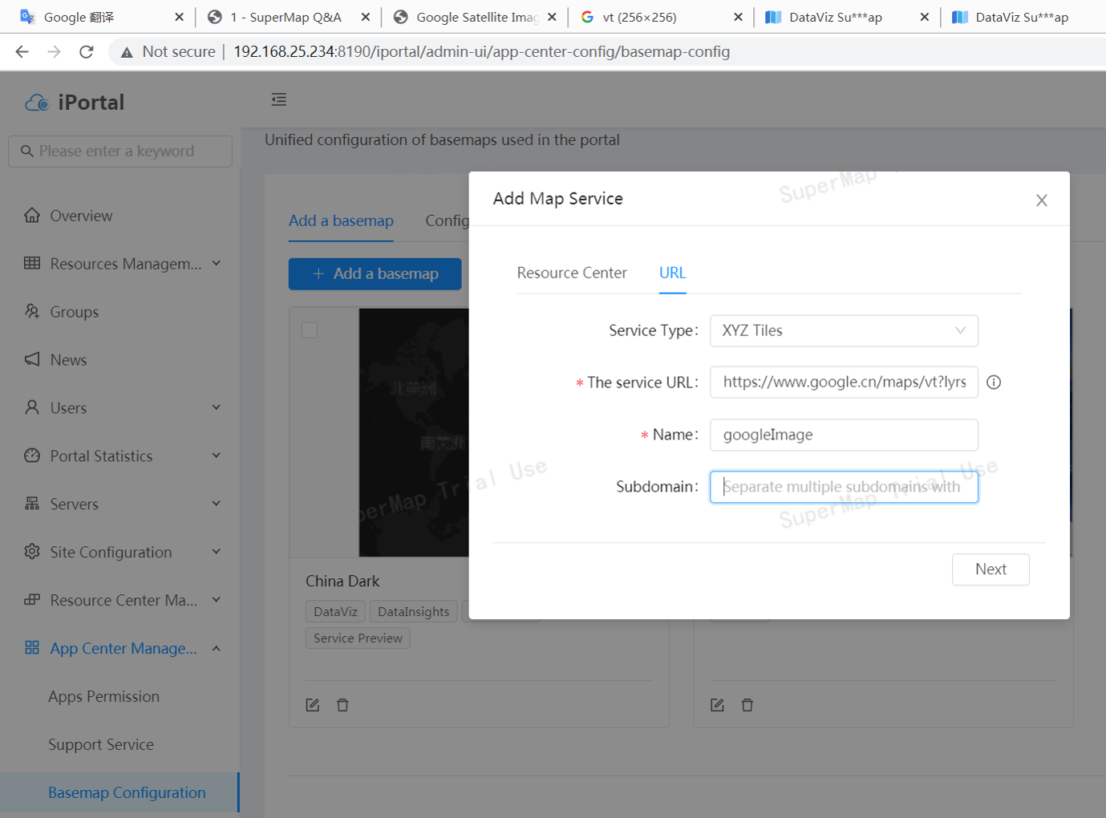
Task: Click the App Center Management squares icon
Action: 32,648
